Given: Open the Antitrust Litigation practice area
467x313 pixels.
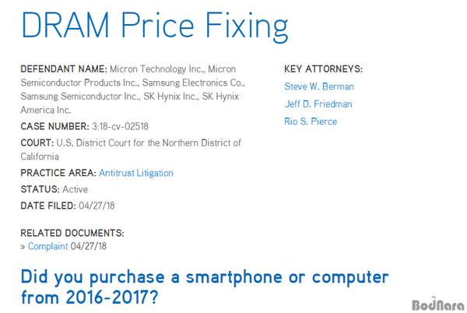Looking at the screenshot, I should (136, 173).
